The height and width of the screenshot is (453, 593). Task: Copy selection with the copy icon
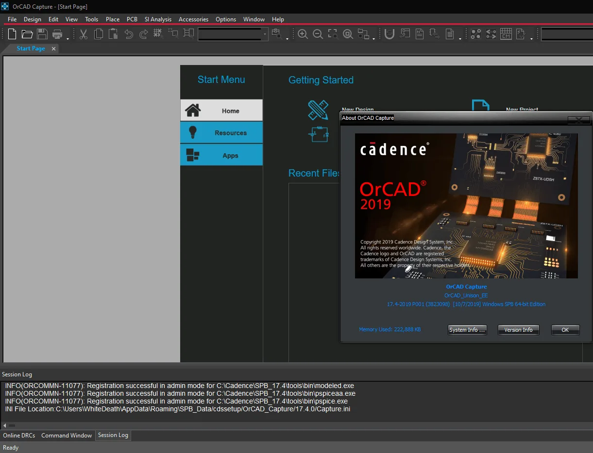[x=99, y=34]
